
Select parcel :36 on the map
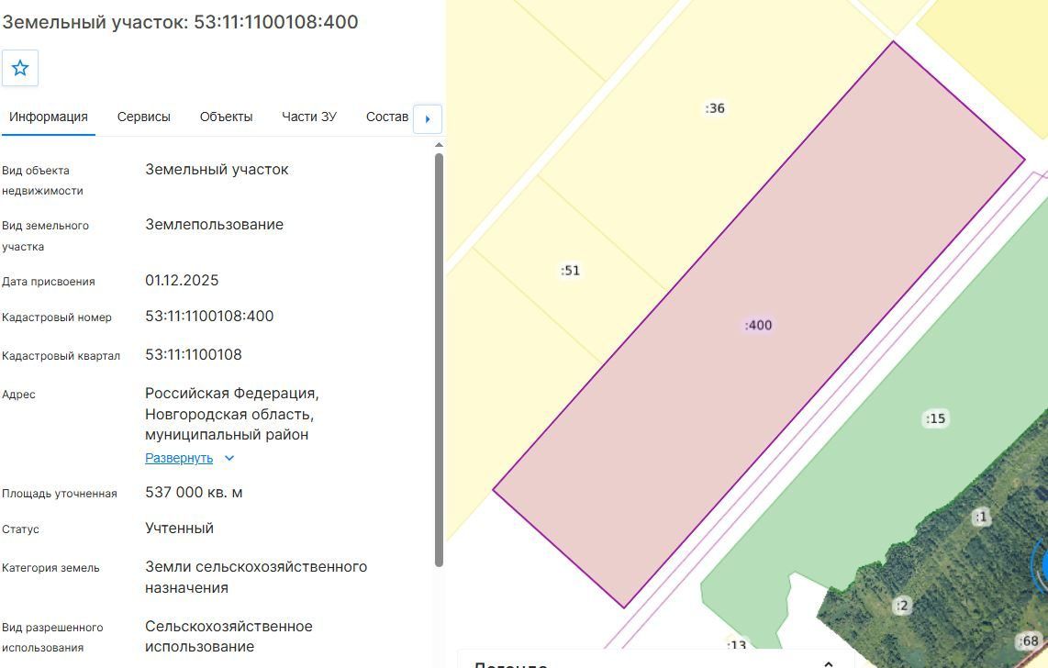(715, 108)
